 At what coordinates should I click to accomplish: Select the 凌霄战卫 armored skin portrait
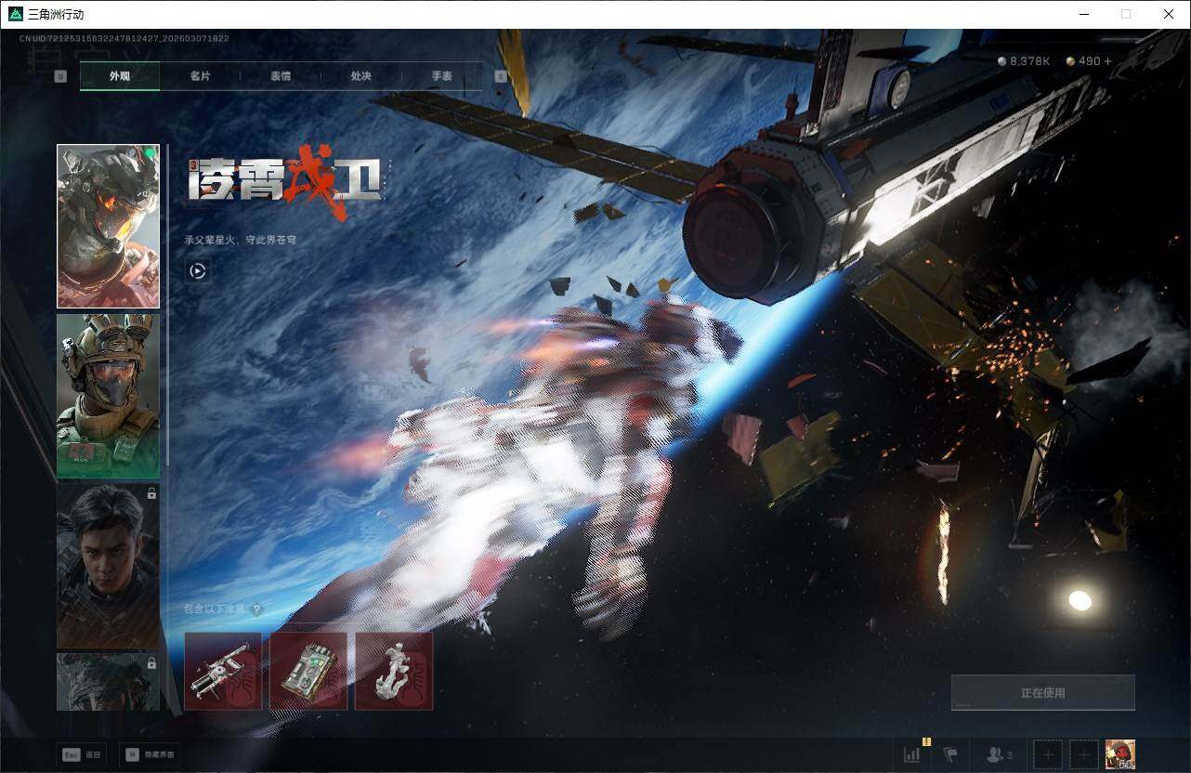[x=108, y=226]
